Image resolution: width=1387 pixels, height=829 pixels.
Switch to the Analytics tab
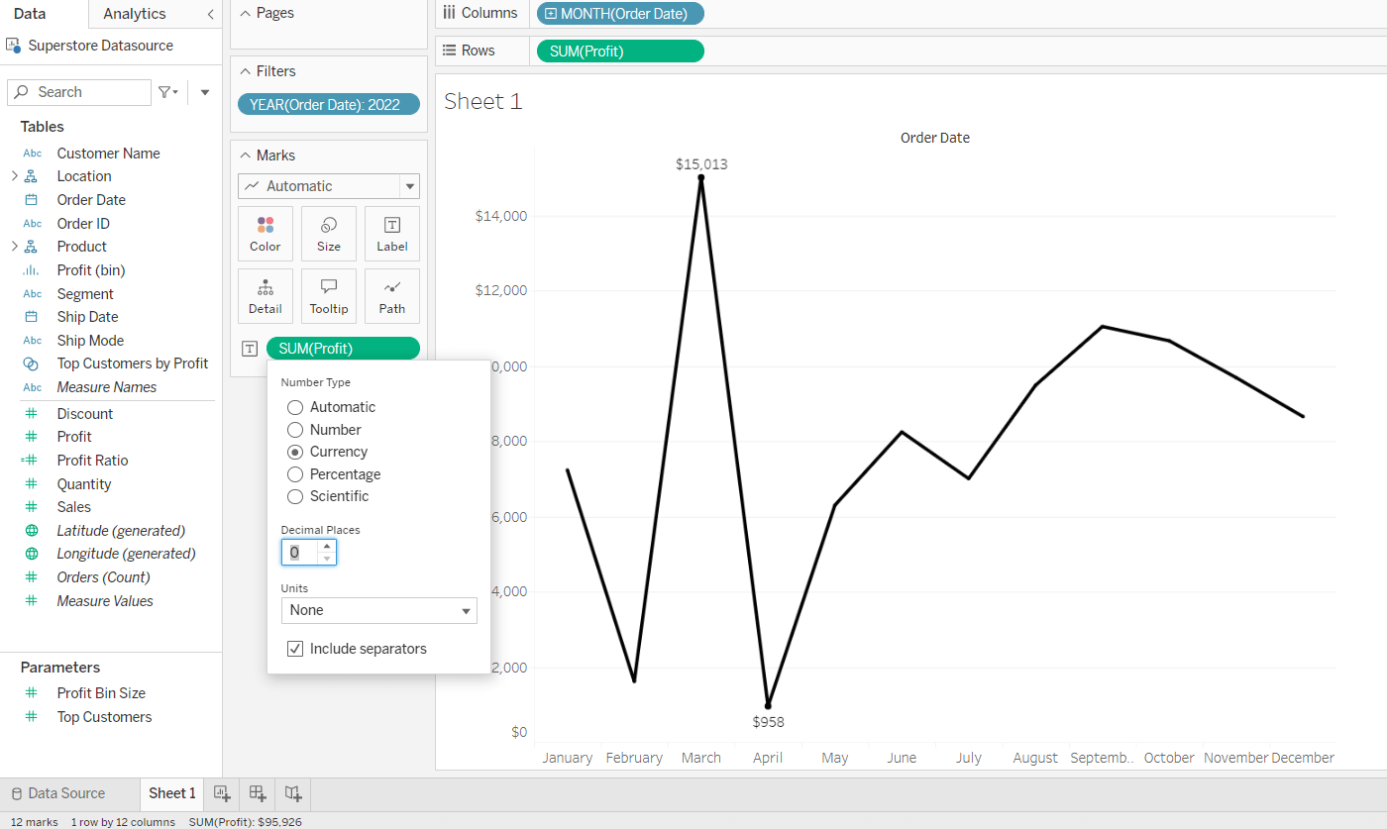coord(135,14)
